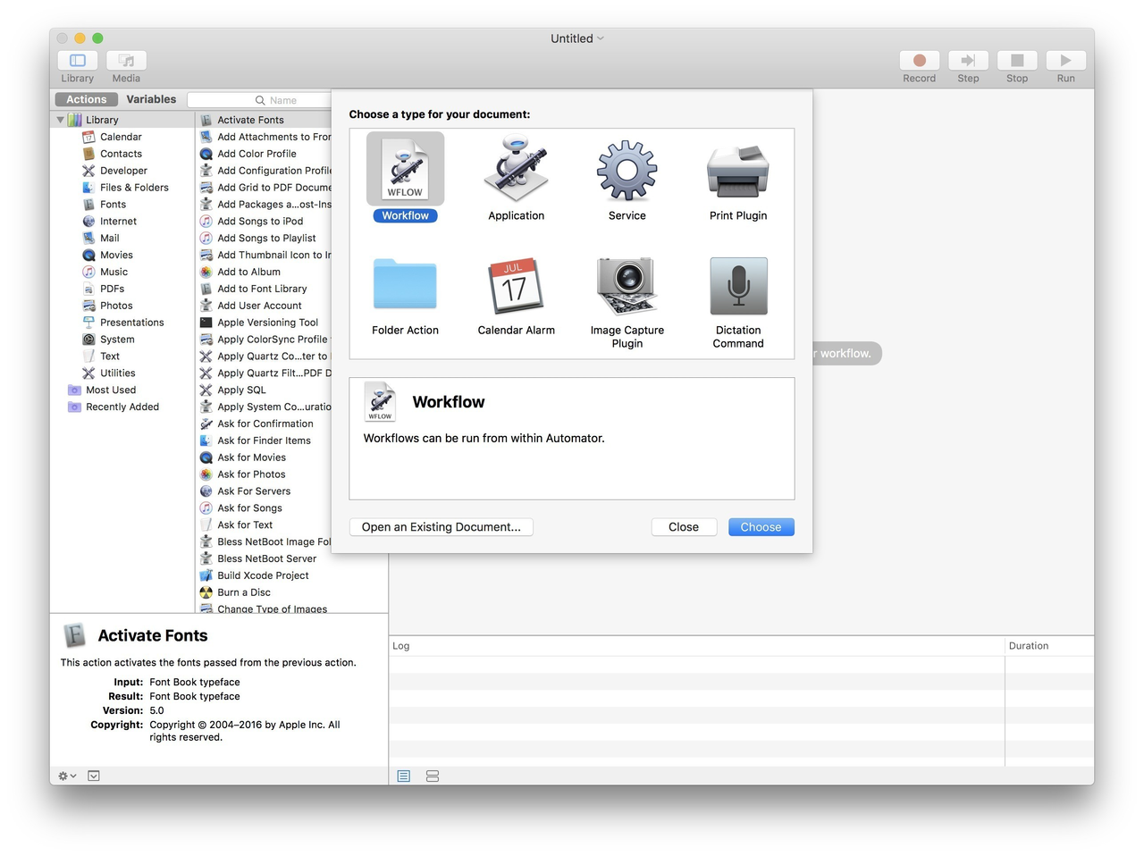Viewport: 1144px width, 856px height.
Task: Click Open an Existing Document button
Action: click(x=442, y=527)
